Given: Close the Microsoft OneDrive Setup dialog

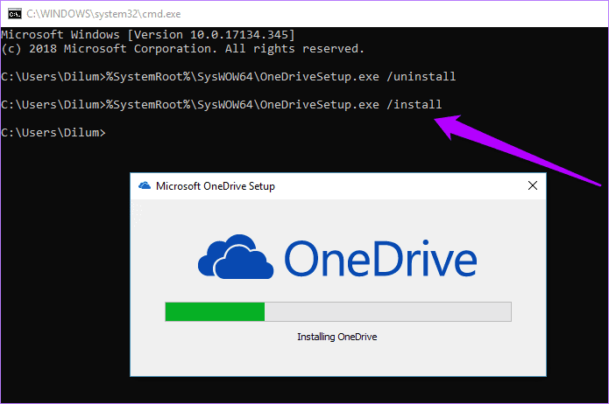Looking at the screenshot, I should [x=533, y=185].
